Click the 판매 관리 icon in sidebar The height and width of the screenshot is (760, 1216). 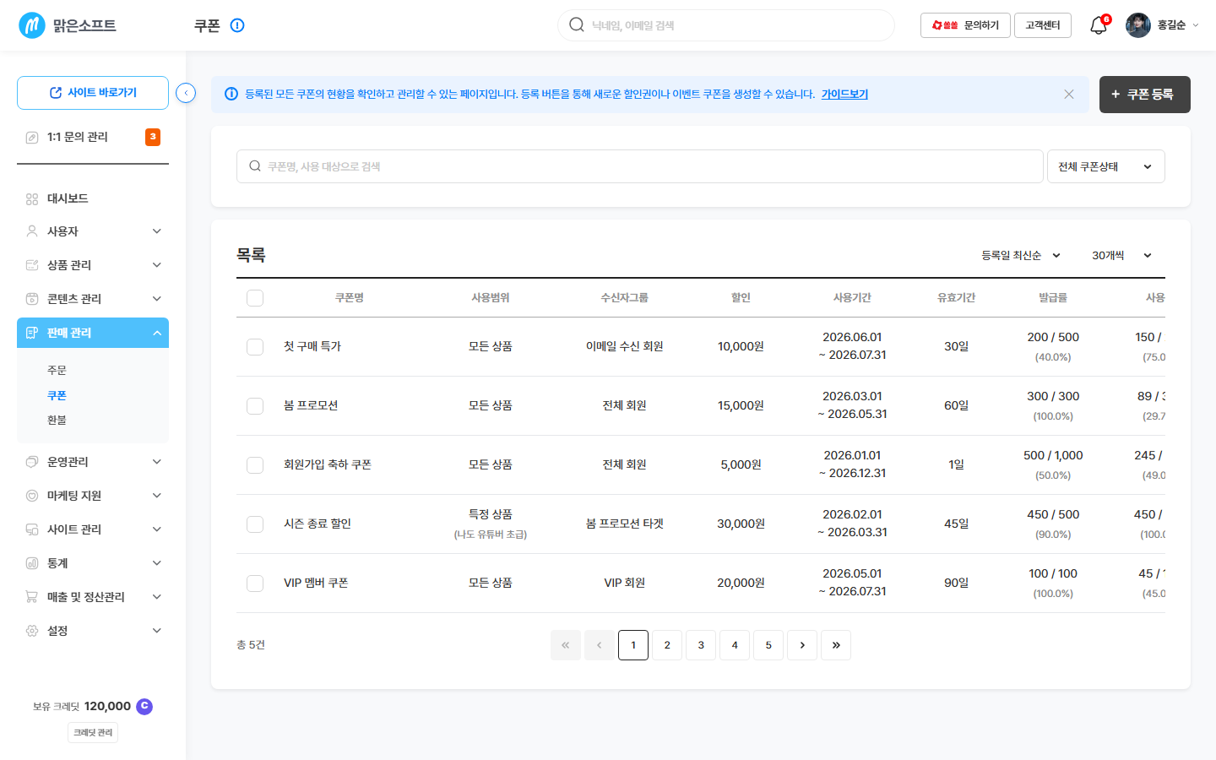(32, 333)
